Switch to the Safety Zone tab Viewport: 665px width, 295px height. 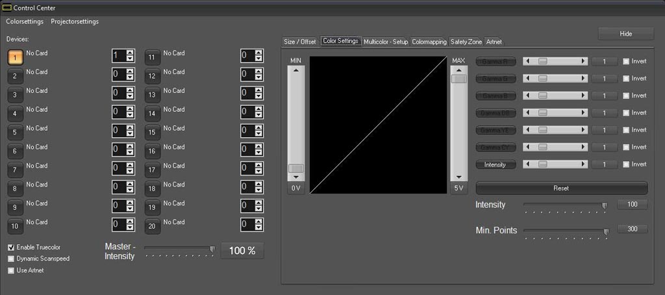[x=466, y=42]
